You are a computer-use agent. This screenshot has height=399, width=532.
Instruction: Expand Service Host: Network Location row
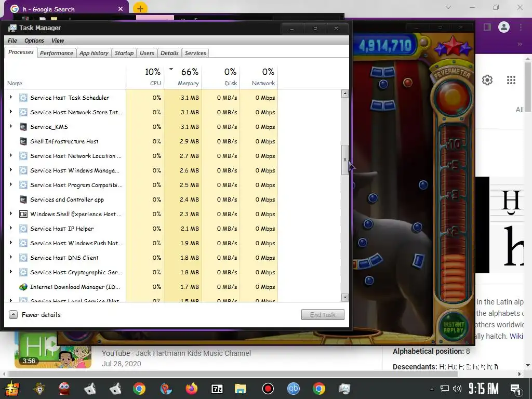[11, 155]
